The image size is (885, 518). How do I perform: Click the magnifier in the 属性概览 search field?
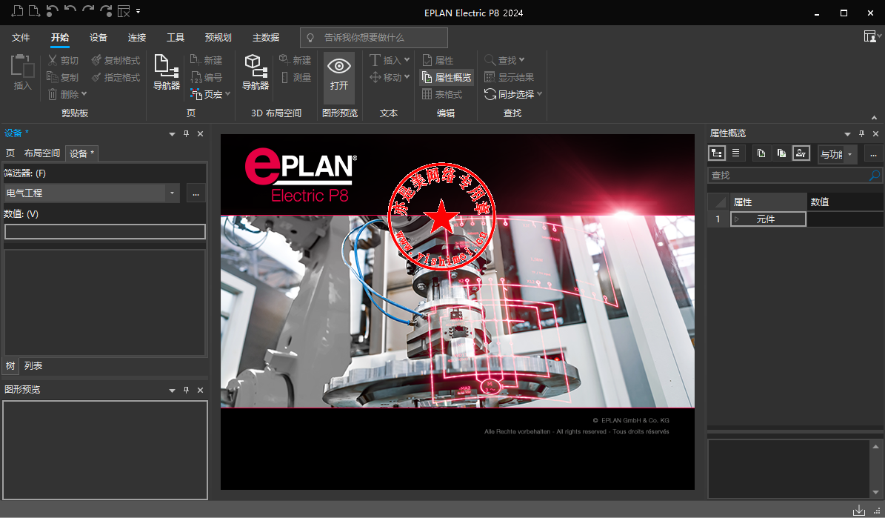[x=875, y=175]
